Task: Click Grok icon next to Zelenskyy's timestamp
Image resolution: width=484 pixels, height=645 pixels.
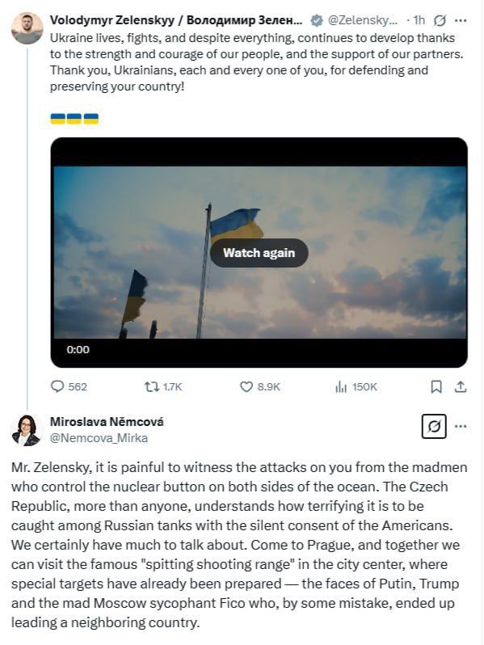Action: tap(440, 20)
